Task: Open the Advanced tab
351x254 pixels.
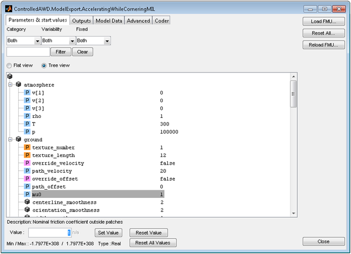Action: [x=138, y=21]
